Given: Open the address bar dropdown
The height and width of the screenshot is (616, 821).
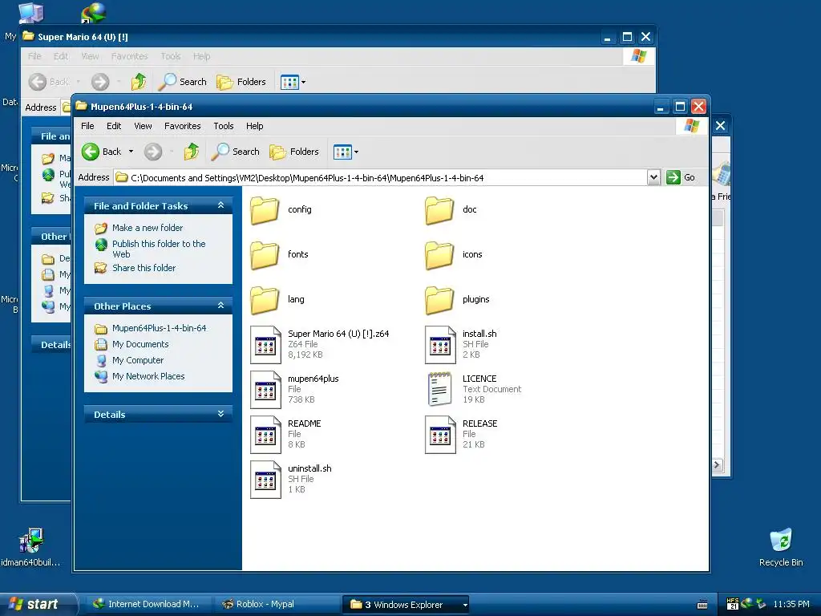Looking at the screenshot, I should (653, 177).
